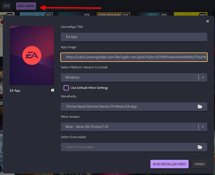Click the 313 games count badge
Screen dimensions: 215x175
(6, 6)
